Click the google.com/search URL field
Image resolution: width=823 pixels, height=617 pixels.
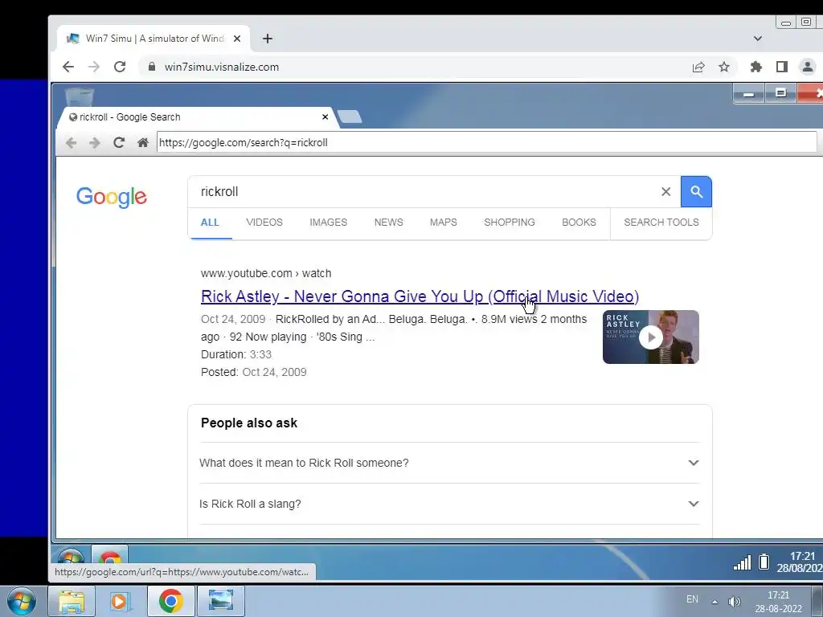coord(486,142)
